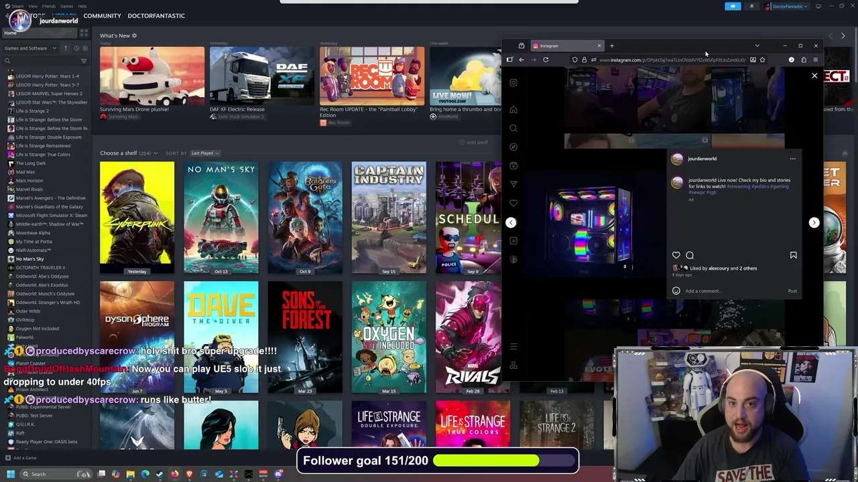
Task: Click the Add a comment field
Action: [x=734, y=291]
